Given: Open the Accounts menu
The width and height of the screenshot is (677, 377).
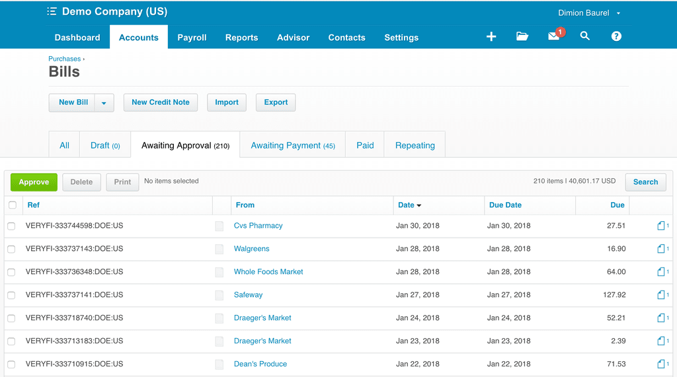Looking at the screenshot, I should (139, 38).
